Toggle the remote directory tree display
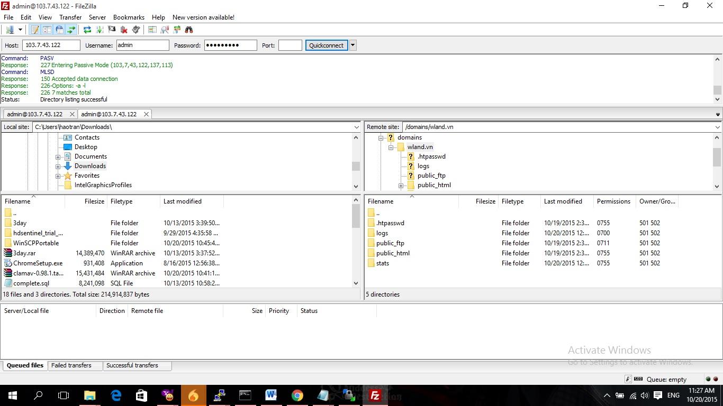 (59, 30)
